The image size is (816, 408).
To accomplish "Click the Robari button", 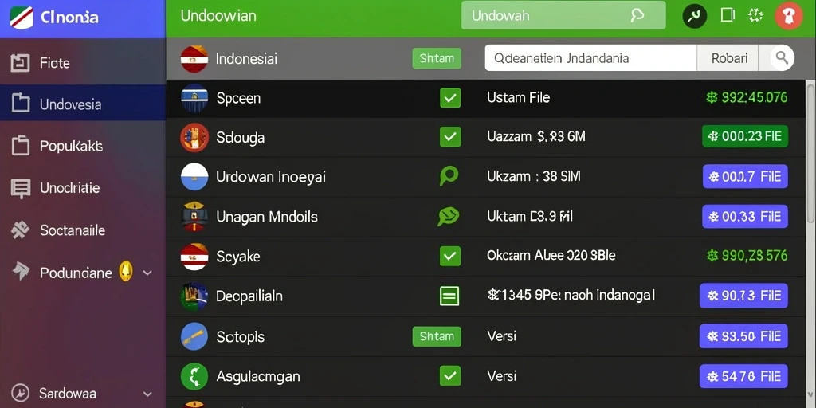I will click(729, 57).
